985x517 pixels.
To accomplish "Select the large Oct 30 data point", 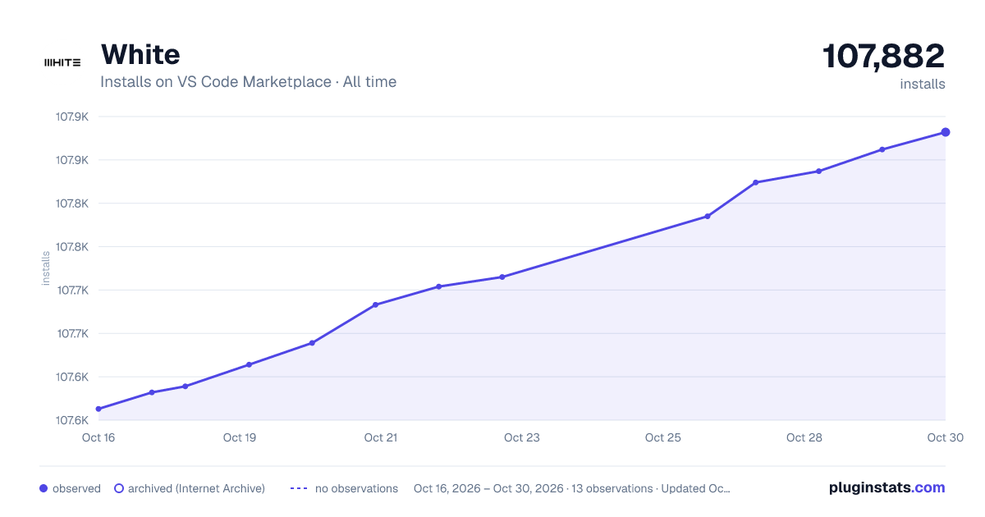I will tap(946, 132).
